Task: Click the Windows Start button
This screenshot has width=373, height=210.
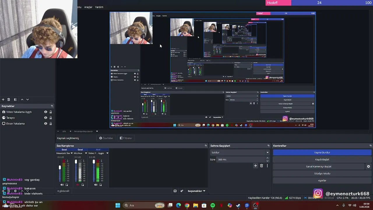Action: coord(118,205)
